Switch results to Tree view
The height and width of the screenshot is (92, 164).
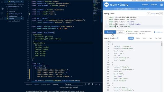click(144, 38)
